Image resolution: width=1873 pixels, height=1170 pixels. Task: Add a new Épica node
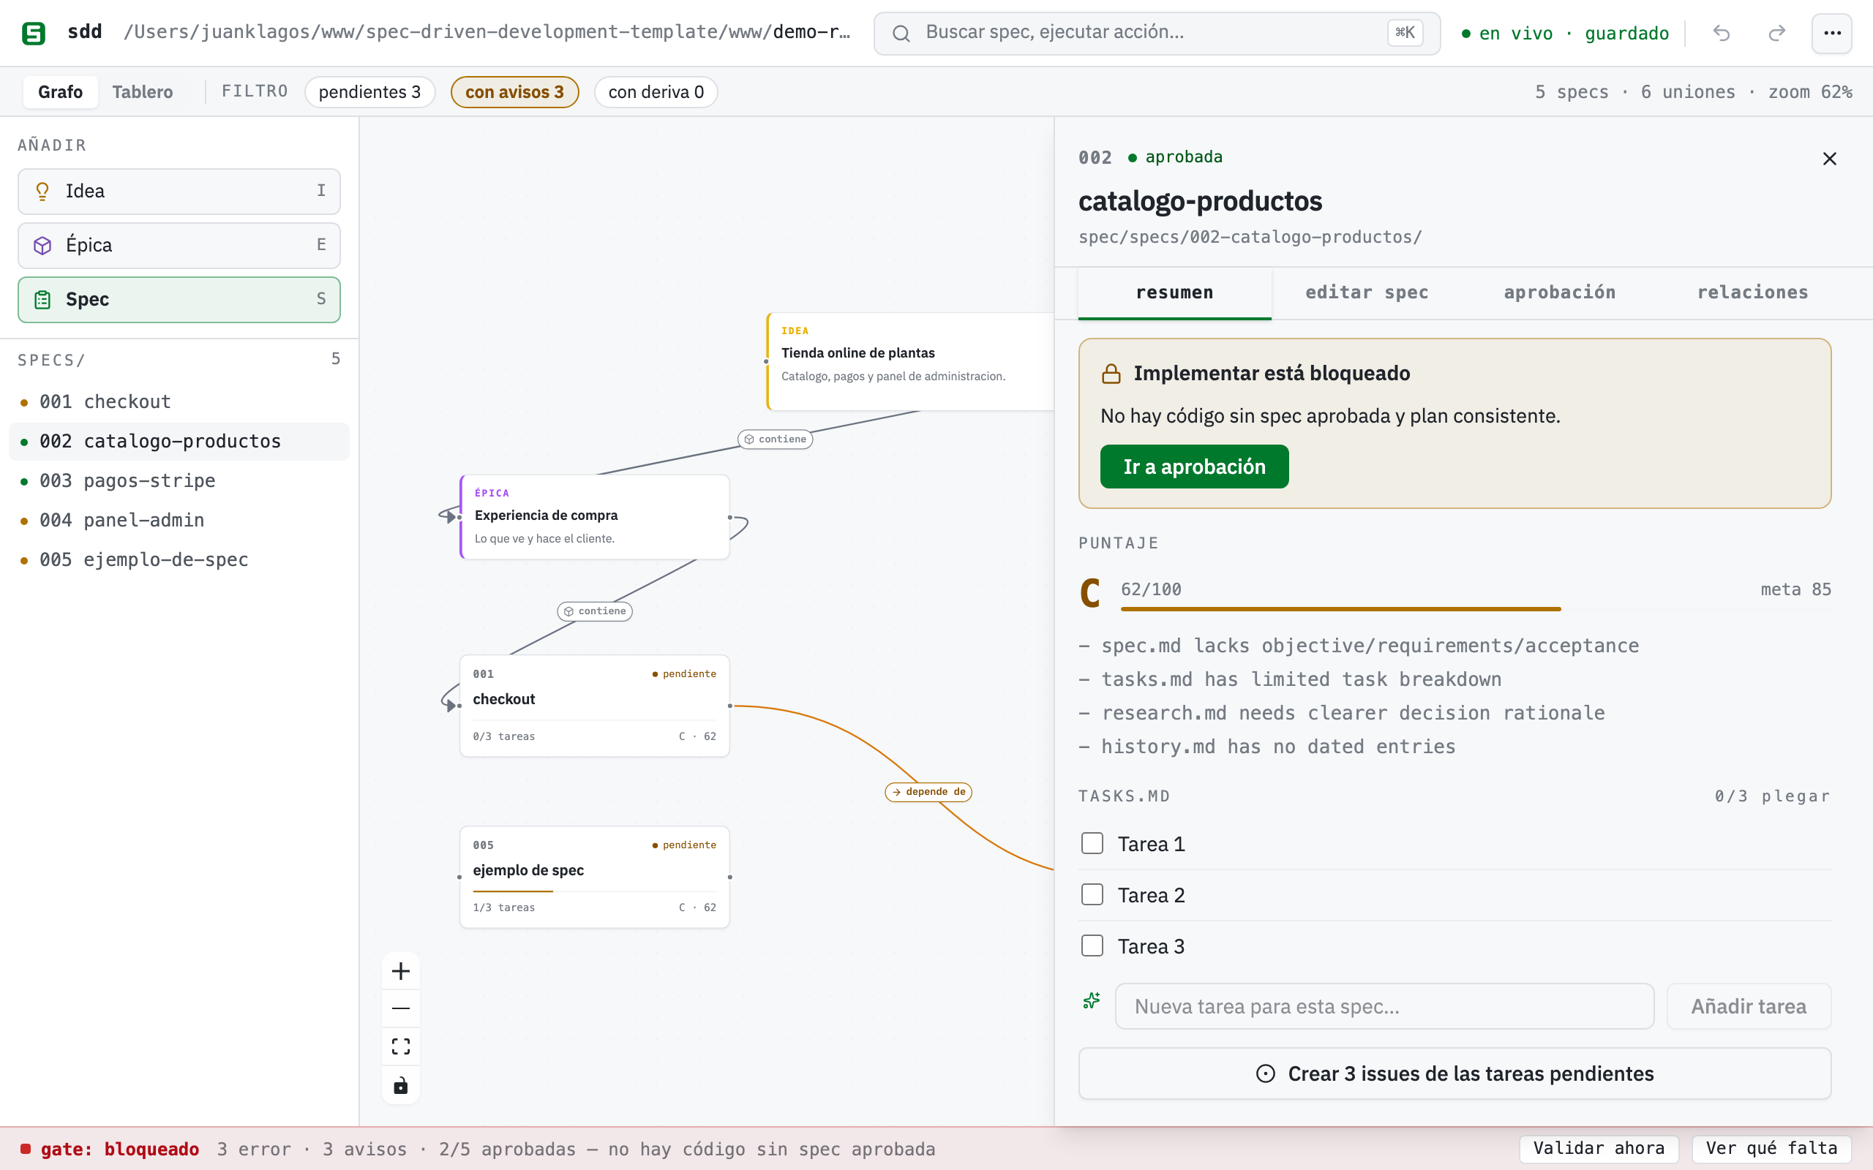[179, 245]
